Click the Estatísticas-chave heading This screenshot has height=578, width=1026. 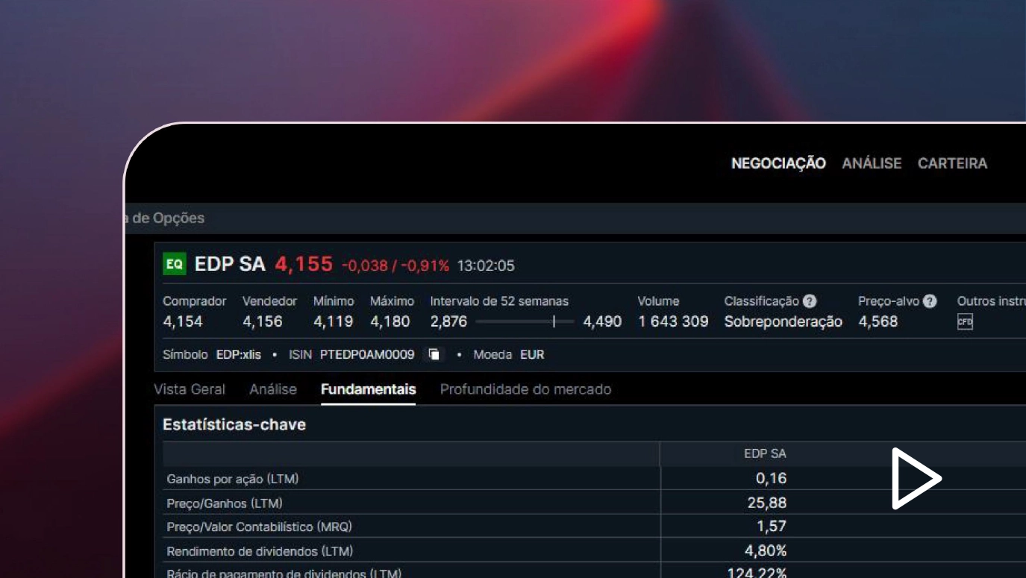[234, 424]
